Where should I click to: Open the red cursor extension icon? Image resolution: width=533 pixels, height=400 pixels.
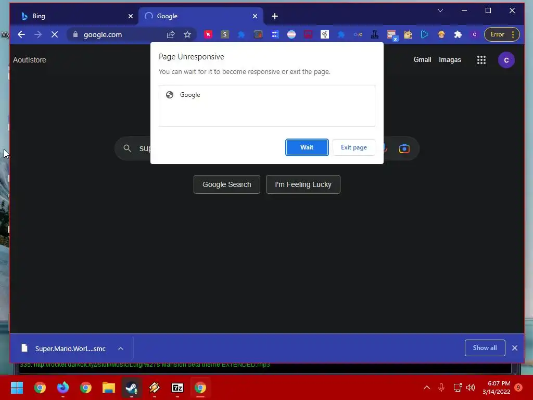(208, 34)
